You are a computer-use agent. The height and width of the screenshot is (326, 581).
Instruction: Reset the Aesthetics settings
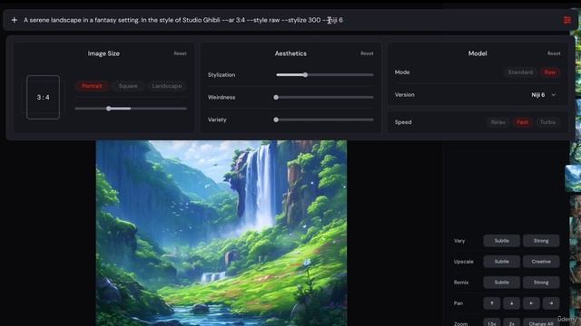click(x=367, y=53)
